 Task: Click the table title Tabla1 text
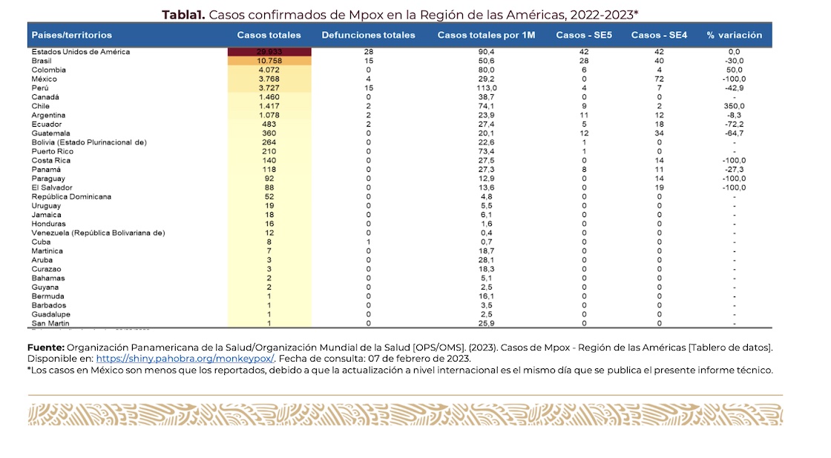tap(184, 14)
